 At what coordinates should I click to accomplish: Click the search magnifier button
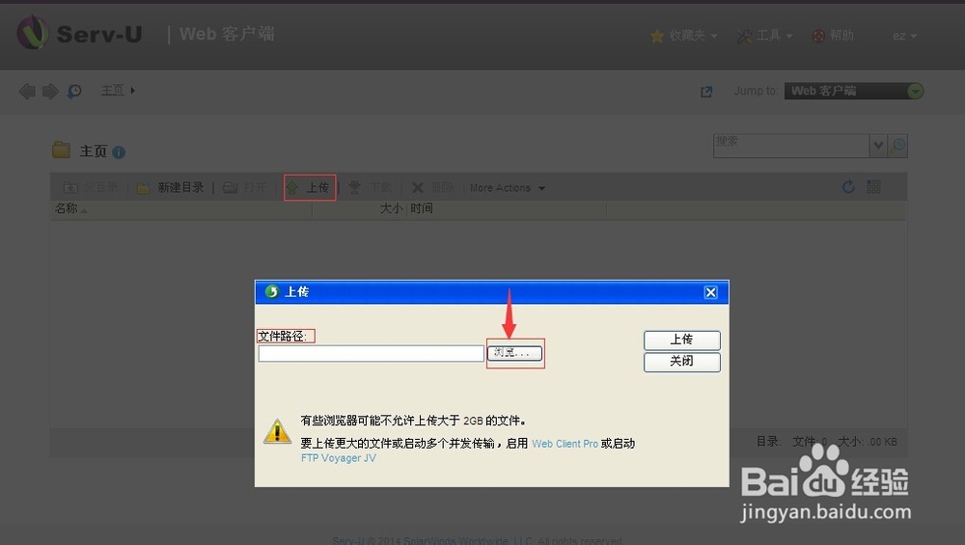[897, 146]
